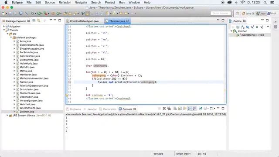Open the Package Explorer view menu triangle
Screen dimensions: 279x157
pyautogui.click(x=51, y=20)
